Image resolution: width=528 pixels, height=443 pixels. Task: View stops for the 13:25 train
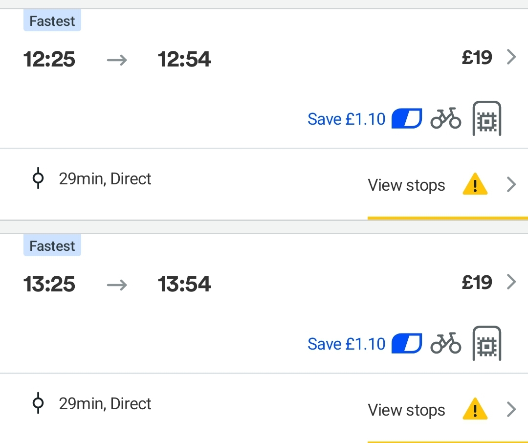406,410
